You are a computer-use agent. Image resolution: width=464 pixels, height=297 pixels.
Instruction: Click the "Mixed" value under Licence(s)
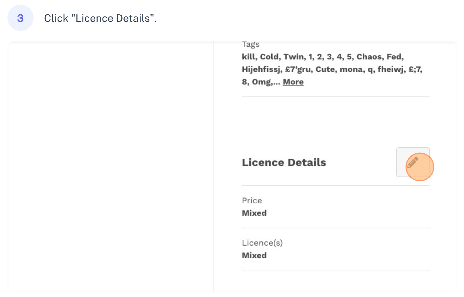254,255
